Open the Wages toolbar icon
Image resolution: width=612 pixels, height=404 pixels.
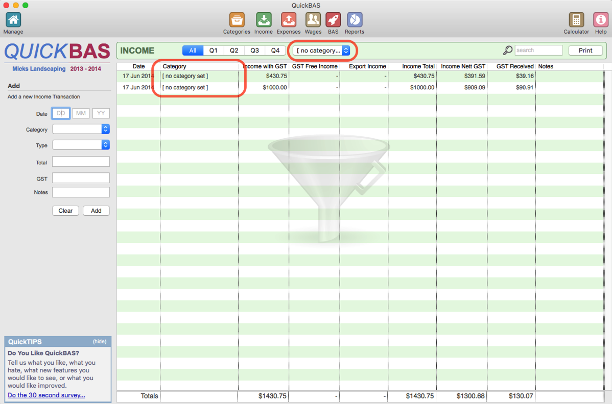313,20
